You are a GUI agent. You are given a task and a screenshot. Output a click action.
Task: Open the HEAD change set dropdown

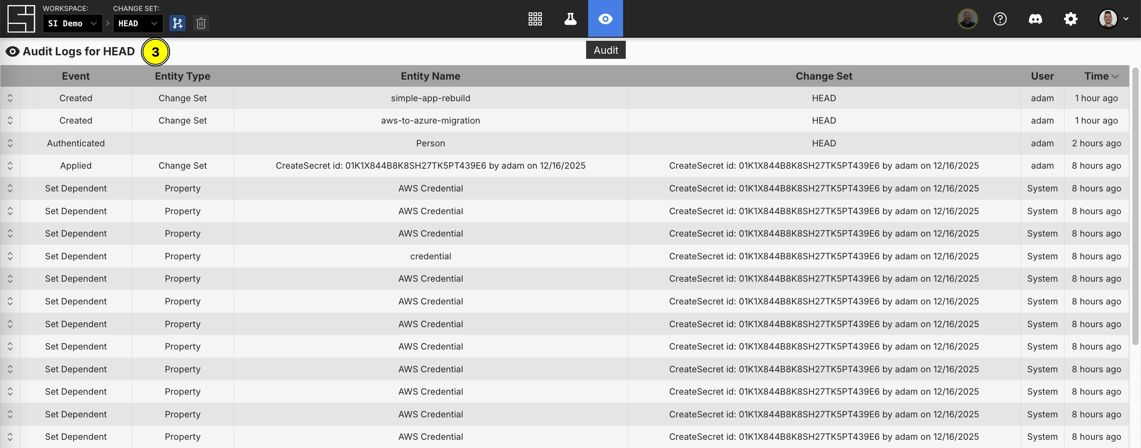pos(138,24)
